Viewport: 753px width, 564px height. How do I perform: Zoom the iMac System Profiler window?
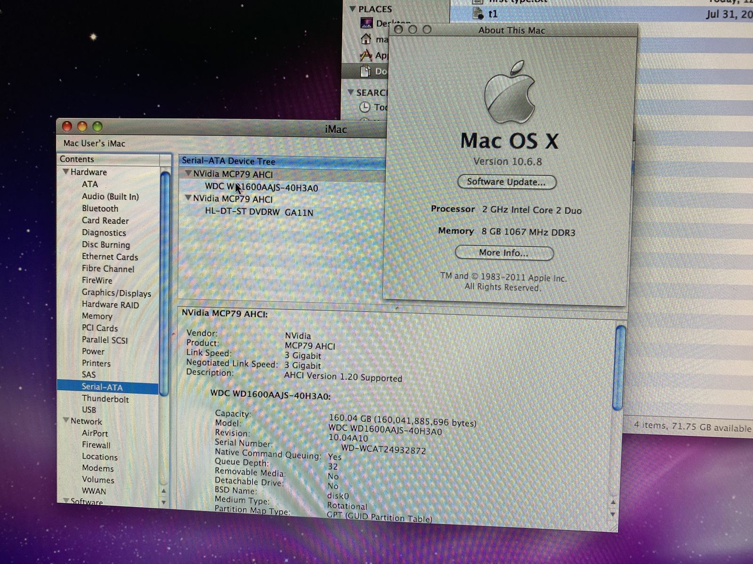pos(97,126)
